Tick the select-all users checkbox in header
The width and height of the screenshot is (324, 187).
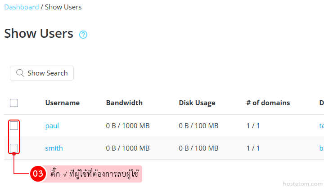pyautogui.click(x=14, y=103)
